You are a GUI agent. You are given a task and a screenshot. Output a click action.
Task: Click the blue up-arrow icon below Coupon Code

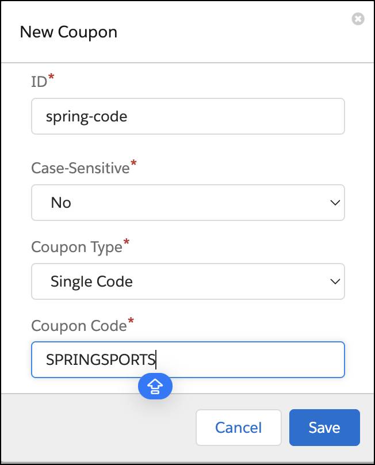coord(155,387)
